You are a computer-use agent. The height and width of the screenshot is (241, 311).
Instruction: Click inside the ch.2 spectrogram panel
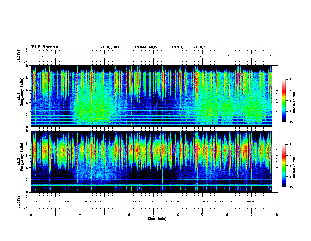pos(152,161)
